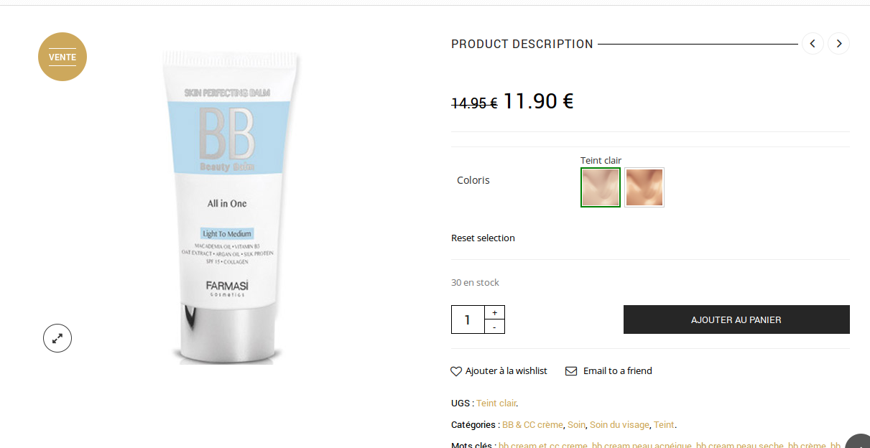Viewport: 870px width, 448px height.
Task: Select the darker shade color swatch
Action: tap(644, 187)
